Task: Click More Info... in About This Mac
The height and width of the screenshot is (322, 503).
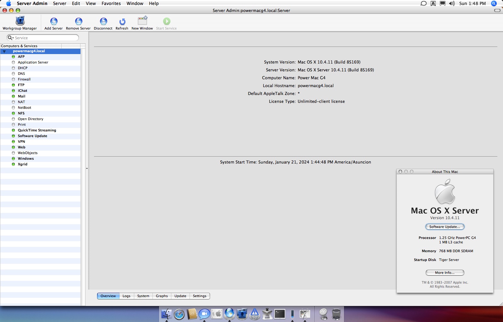Action: (x=445, y=273)
